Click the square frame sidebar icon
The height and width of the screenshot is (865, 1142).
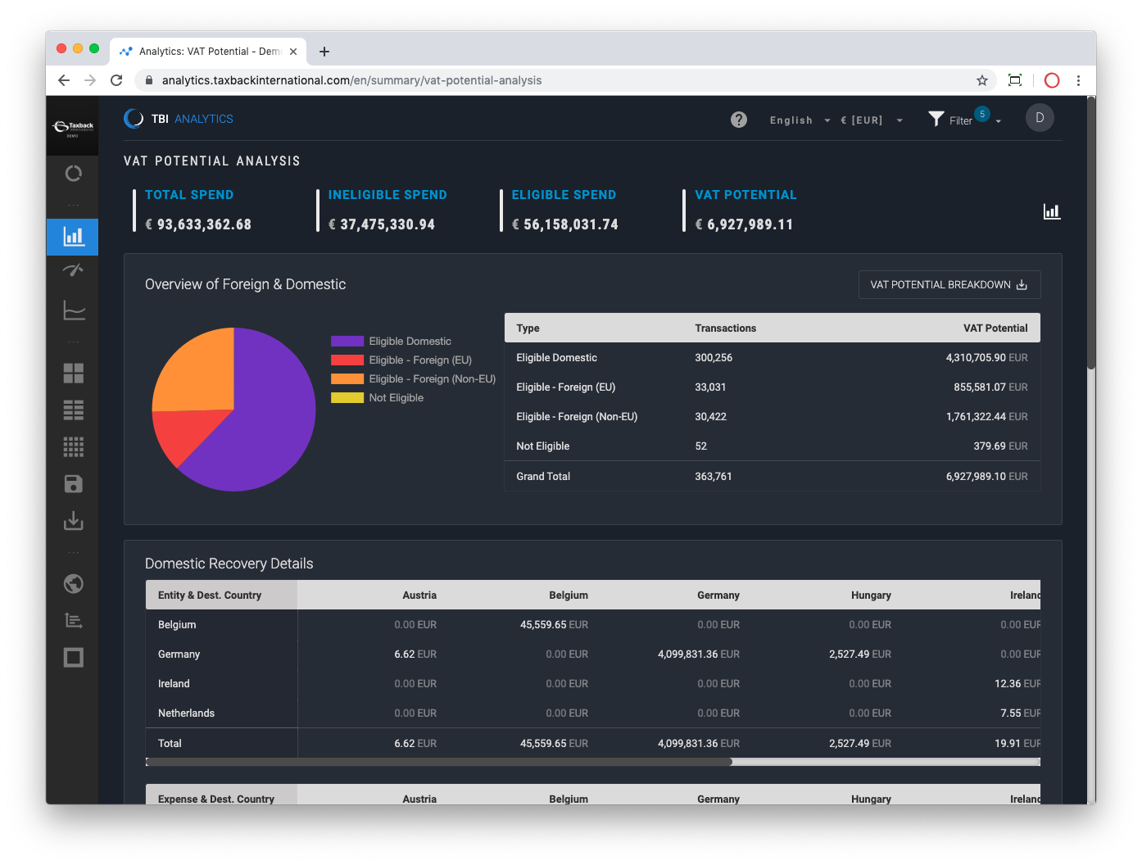[74, 658]
